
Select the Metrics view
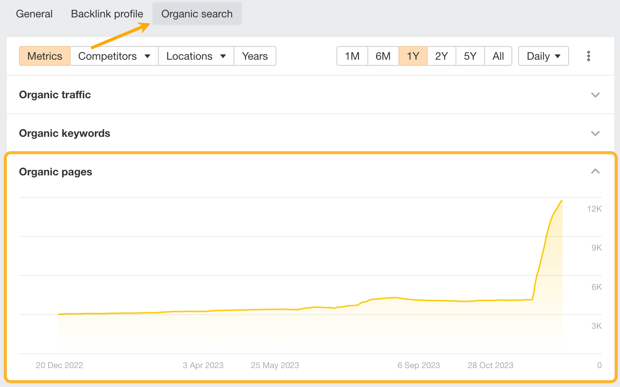pos(44,56)
